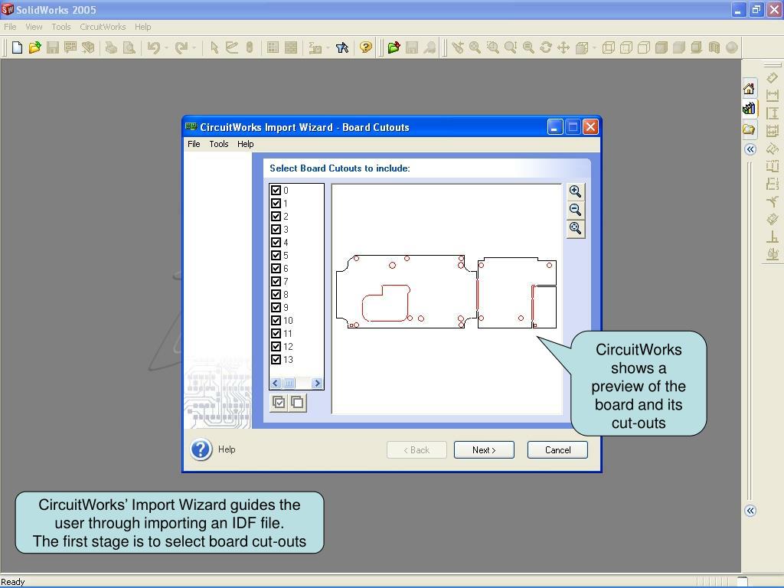Open the Undo history dropdown arrow
Viewport: 784px width, 588px height.
coord(166,48)
